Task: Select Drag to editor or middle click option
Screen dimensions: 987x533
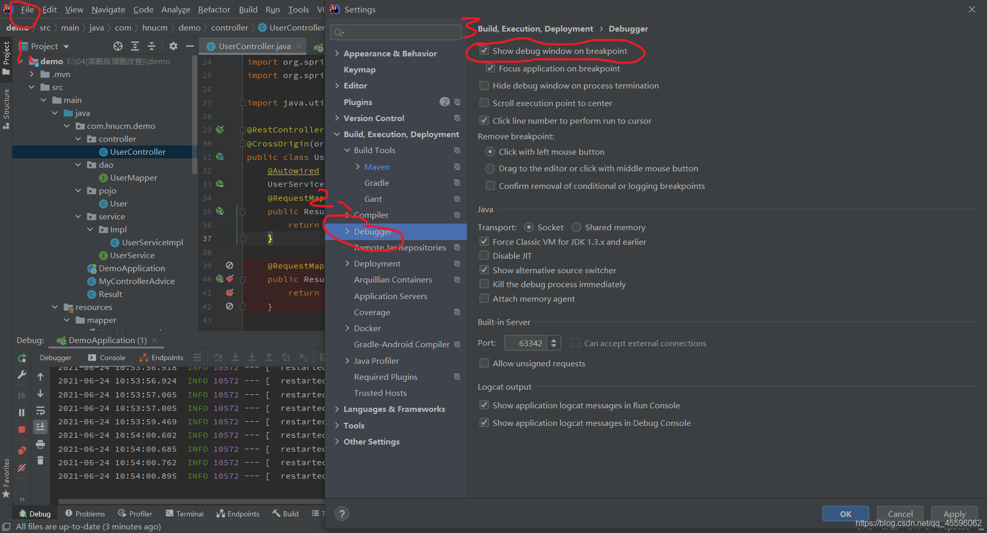Action: click(x=490, y=169)
